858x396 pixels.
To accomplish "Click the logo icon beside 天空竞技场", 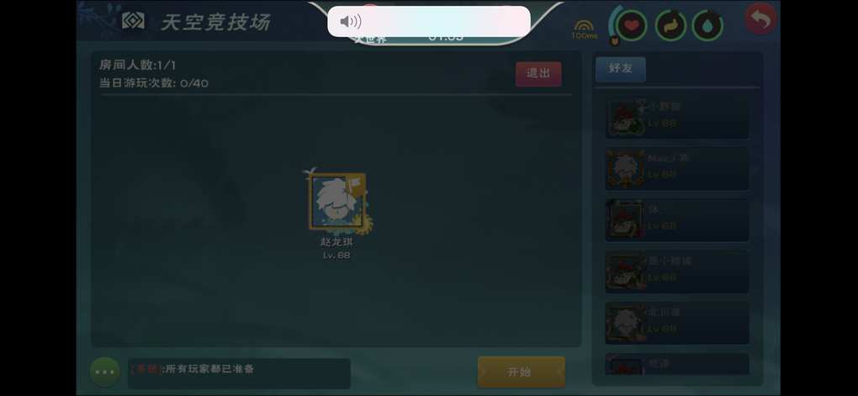I will (x=133, y=21).
